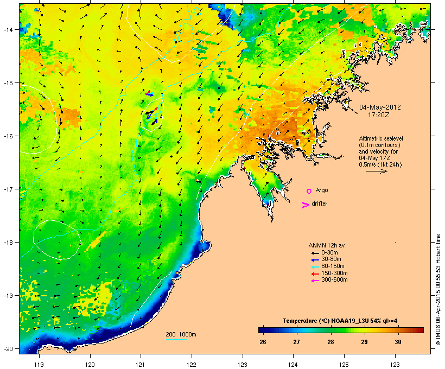This screenshot has height=369, width=445.
Task: Click the 0-30m depth label
Action: click(x=329, y=252)
